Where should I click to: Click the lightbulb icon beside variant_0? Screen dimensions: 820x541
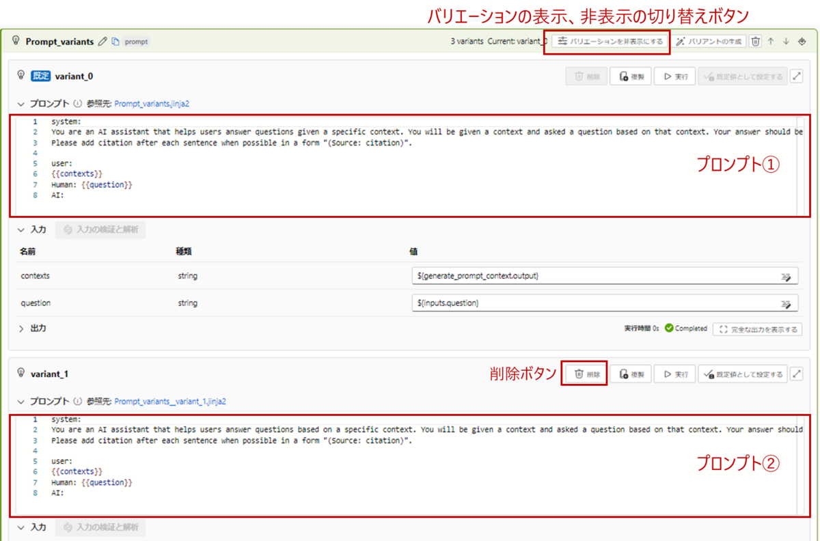point(21,76)
